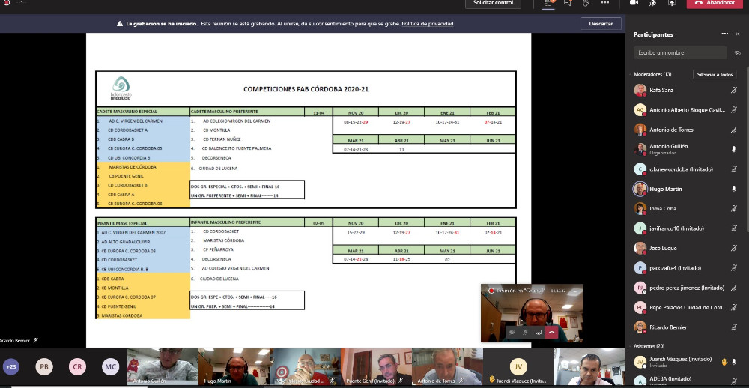Viewport: 749px width, 388px height.
Task: Click the mic icon next to Pepe Palacios
Action: coord(734,308)
